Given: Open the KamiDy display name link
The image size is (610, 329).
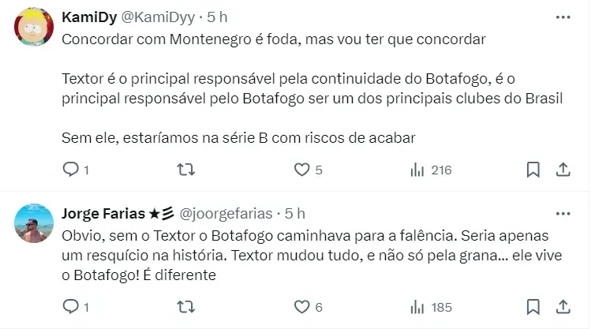Looking at the screenshot, I should pyautogui.click(x=90, y=16).
